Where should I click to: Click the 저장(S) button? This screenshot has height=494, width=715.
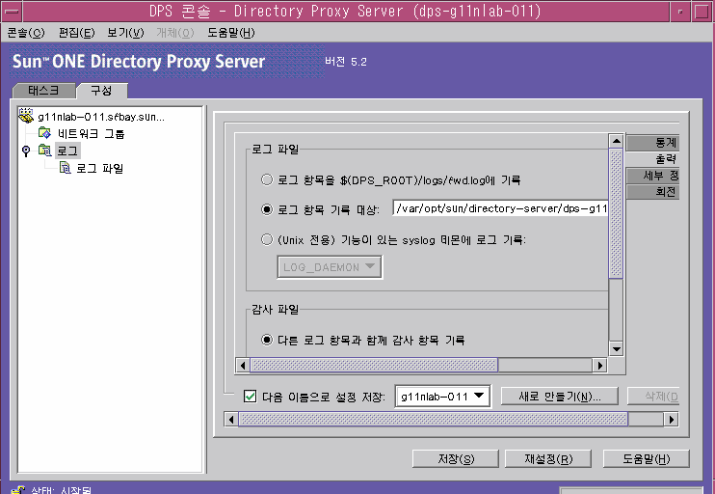[456, 459]
